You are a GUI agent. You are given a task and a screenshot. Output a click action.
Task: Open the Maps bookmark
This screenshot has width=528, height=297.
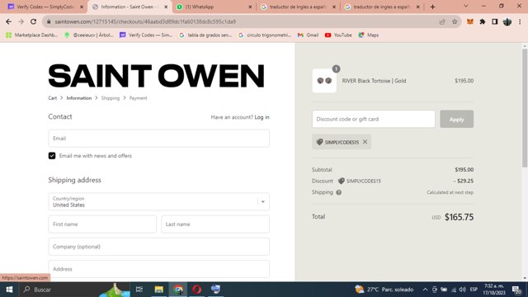369,35
